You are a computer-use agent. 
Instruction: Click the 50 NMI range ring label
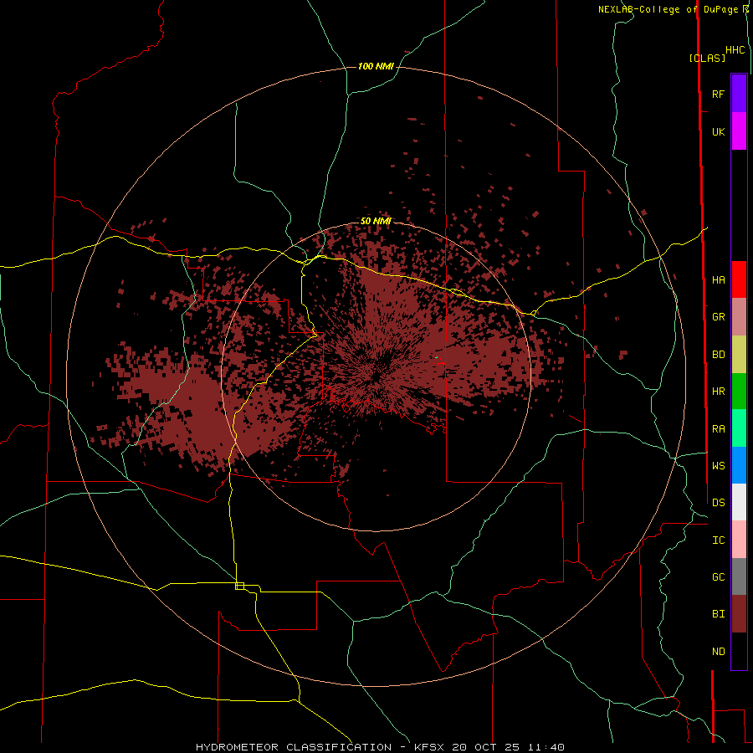(x=376, y=221)
